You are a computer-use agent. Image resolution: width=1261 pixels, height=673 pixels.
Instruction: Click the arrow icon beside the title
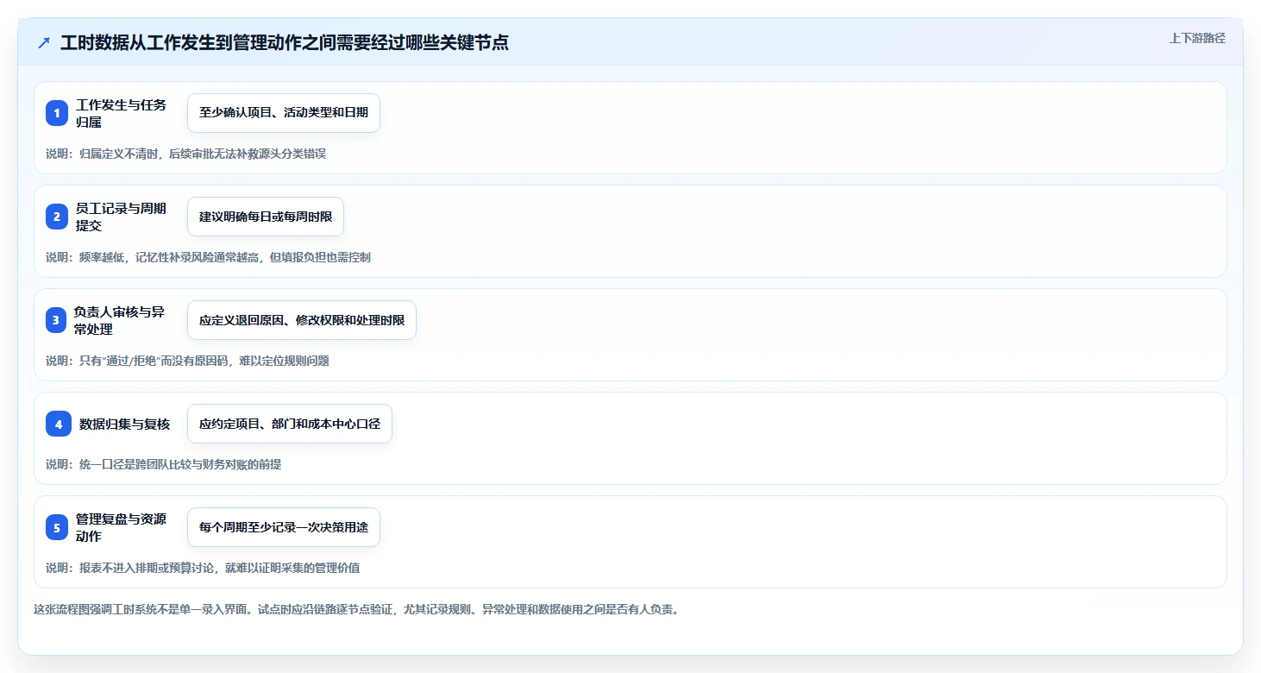(x=44, y=42)
